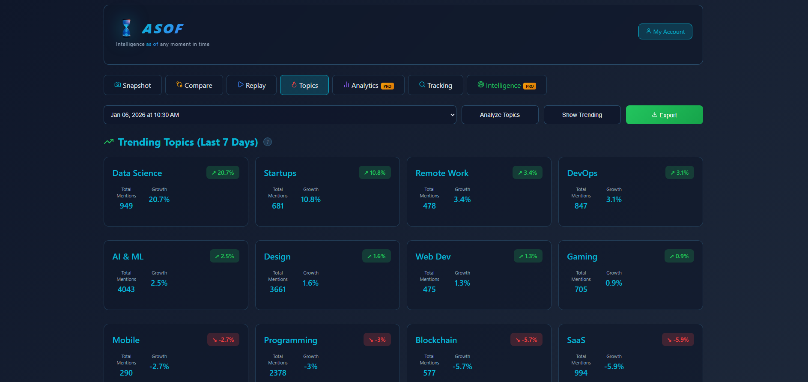This screenshot has height=382, width=808.
Task: Click the -2.7% decline badge on Mobile
Action: click(x=223, y=340)
